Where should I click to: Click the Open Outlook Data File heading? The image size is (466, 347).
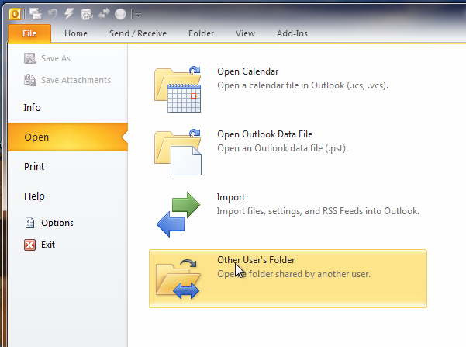(x=265, y=134)
